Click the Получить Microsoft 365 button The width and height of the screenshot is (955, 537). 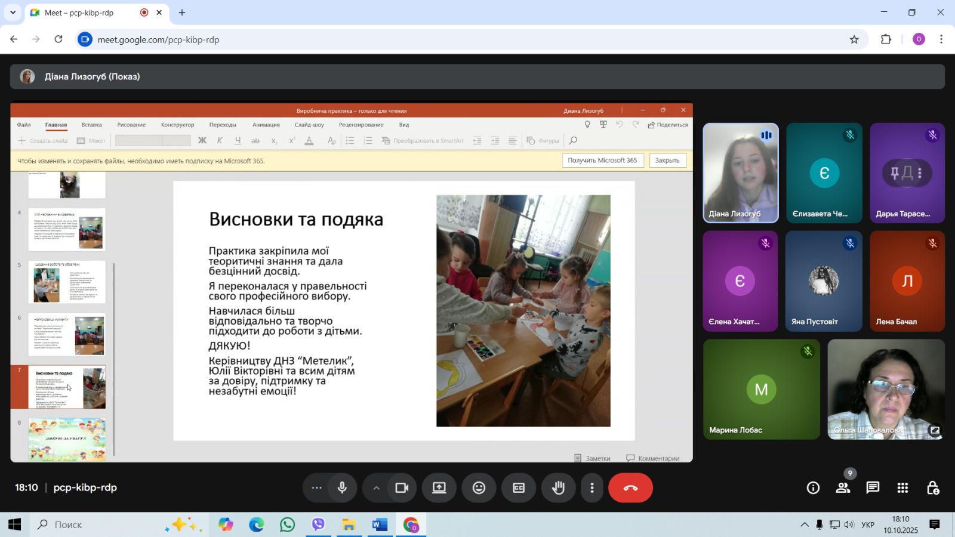pyautogui.click(x=602, y=161)
